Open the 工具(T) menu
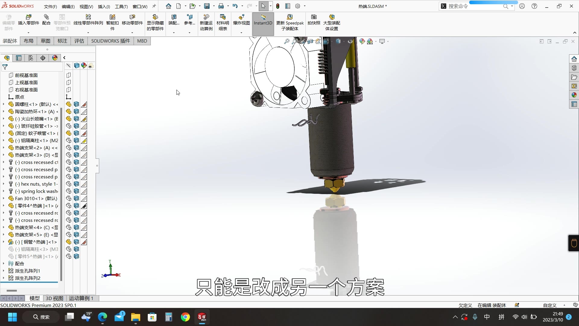 [x=121, y=6]
